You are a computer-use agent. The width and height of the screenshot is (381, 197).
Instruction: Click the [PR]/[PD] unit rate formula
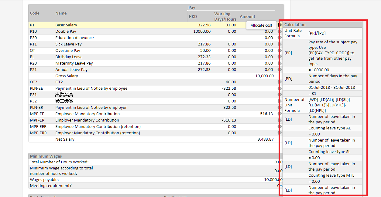[317, 33]
